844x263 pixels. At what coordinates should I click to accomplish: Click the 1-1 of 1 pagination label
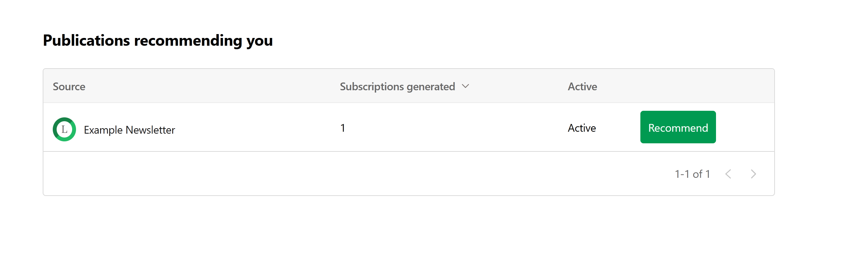coord(692,174)
